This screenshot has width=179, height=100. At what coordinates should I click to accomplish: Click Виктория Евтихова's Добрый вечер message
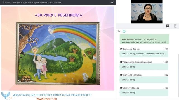(x=144, y=80)
